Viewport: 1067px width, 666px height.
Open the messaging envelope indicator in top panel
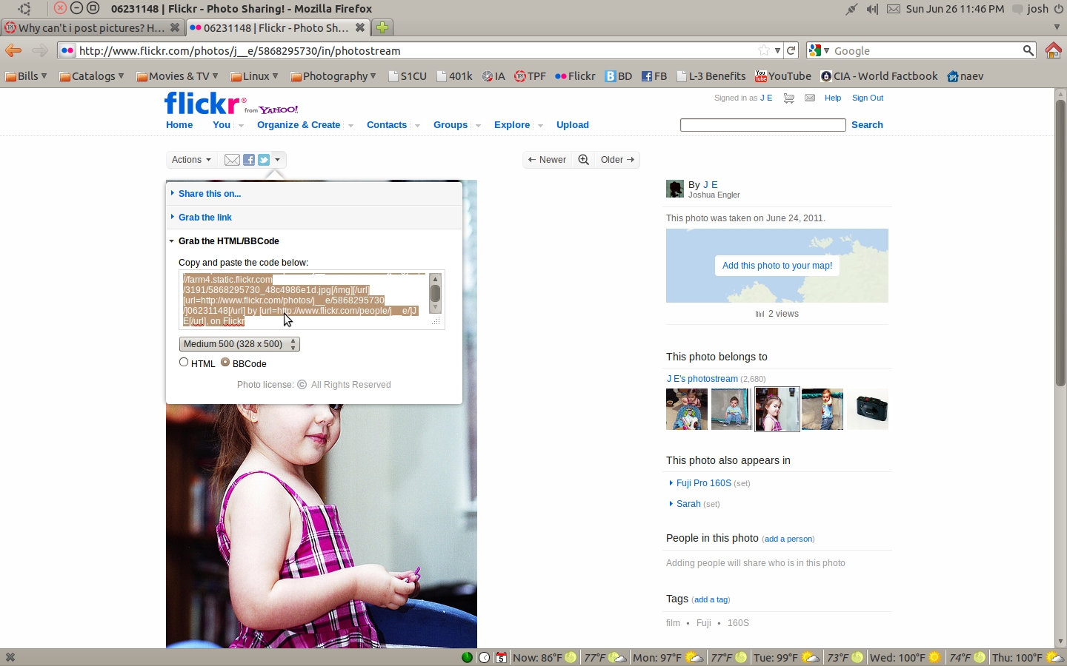(x=894, y=9)
